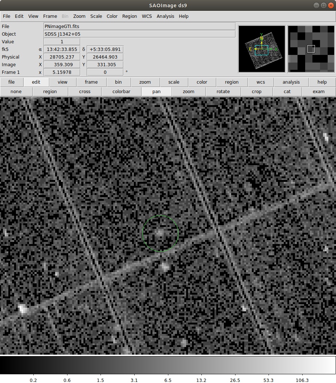Select the 'analysis' button bar tab

[x=291, y=82]
